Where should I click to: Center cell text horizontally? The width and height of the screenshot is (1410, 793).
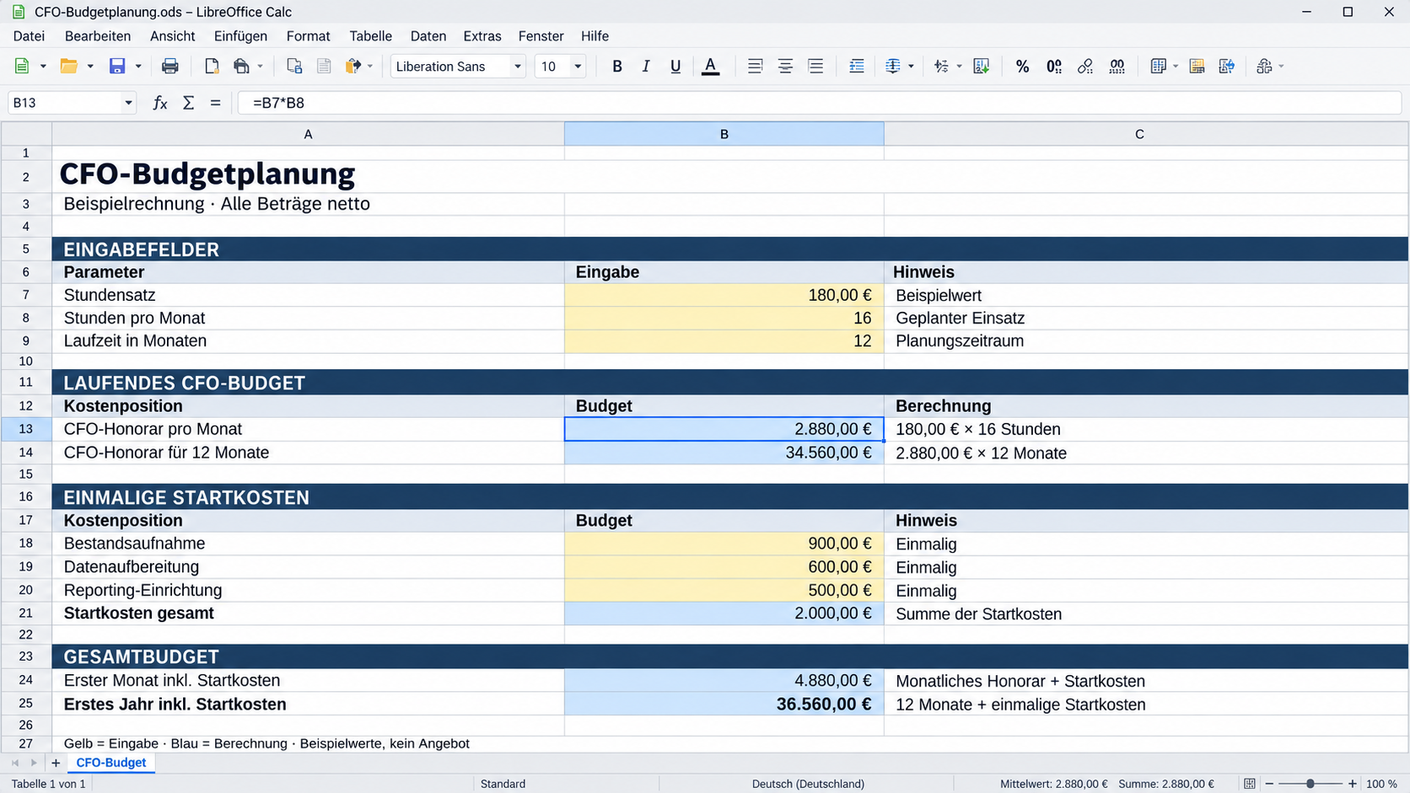point(785,67)
